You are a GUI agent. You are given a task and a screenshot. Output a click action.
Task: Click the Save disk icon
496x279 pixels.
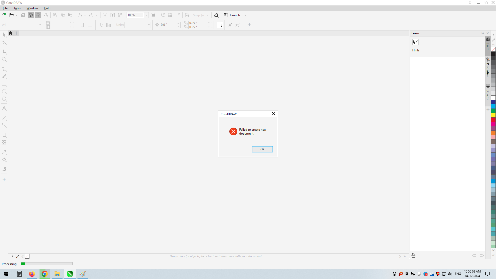tap(23, 15)
